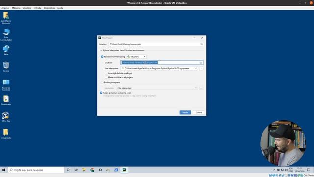Minimize the New Project dialog
314x177 pixels.
pyautogui.click(x=194, y=38)
